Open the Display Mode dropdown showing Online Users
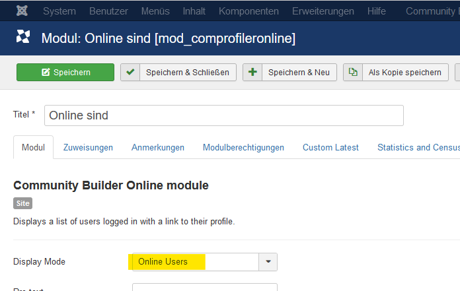 pos(205,262)
